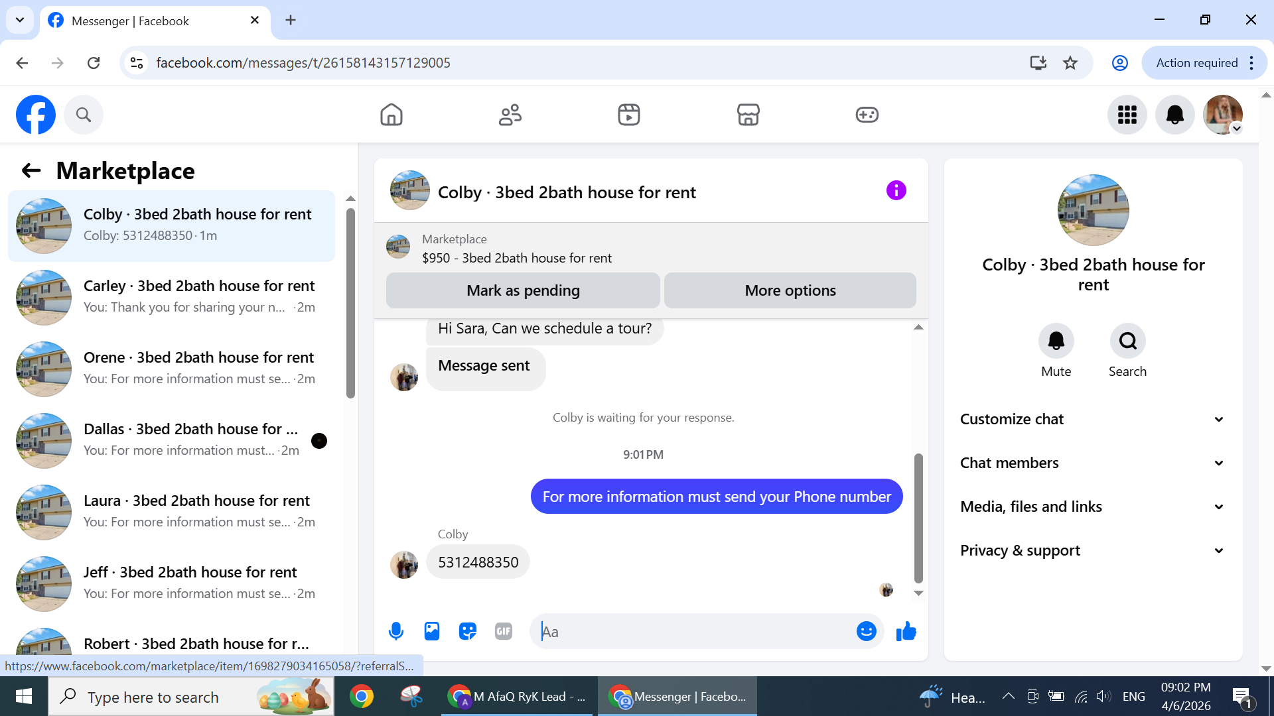Open Colby's 3bed 2bath chat
Viewport: 1274px width, 716px height.
tap(171, 225)
